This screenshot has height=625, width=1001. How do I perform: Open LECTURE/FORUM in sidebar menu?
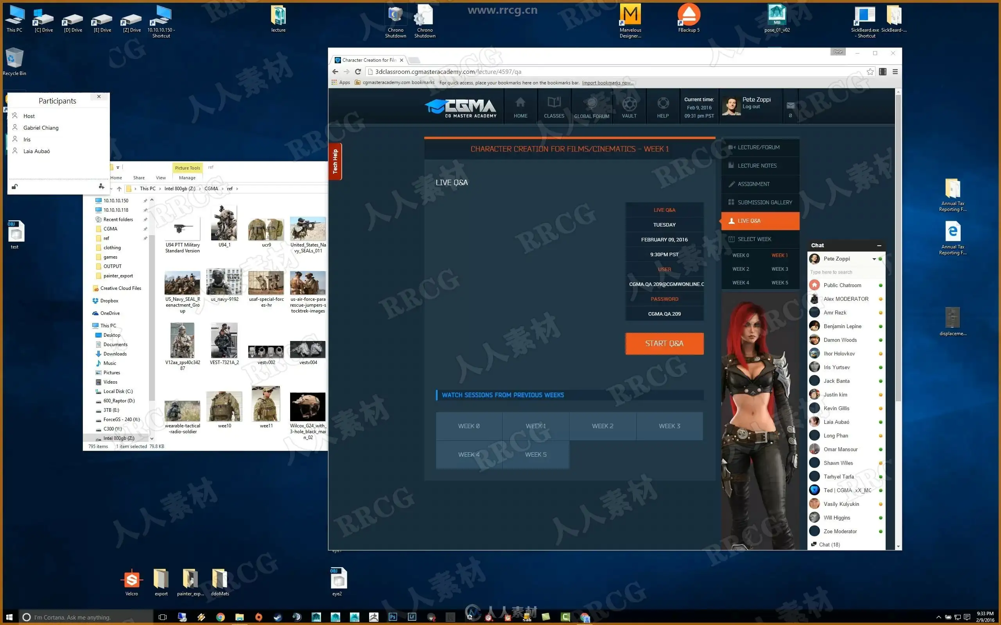click(x=760, y=147)
